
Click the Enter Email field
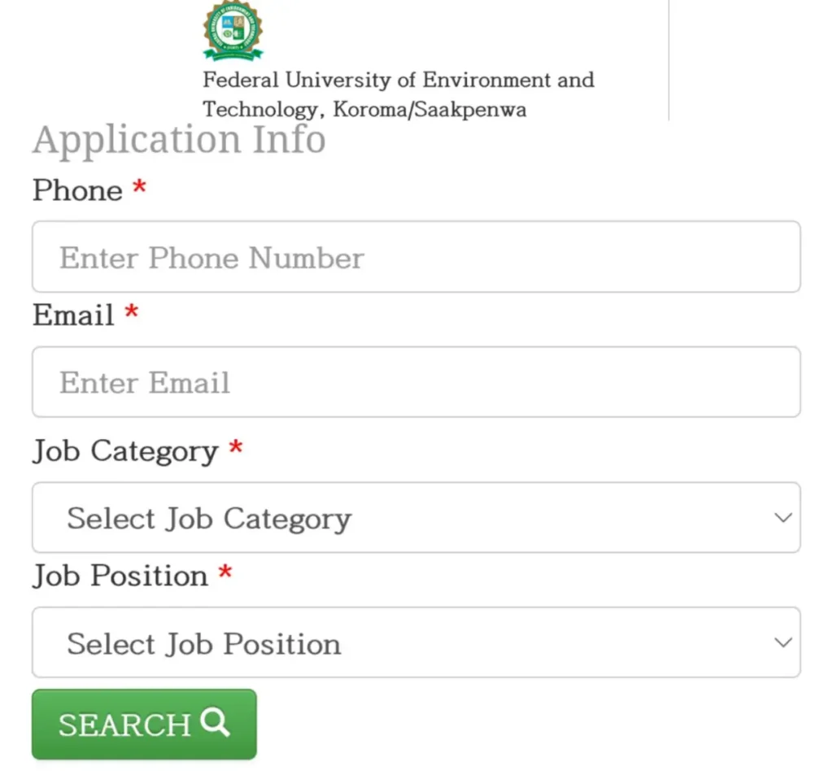416,382
